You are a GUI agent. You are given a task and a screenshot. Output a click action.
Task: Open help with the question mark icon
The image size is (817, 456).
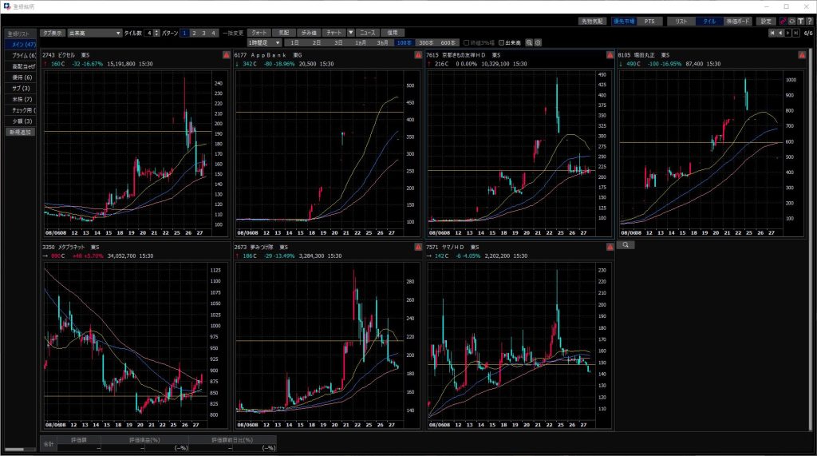pos(808,21)
